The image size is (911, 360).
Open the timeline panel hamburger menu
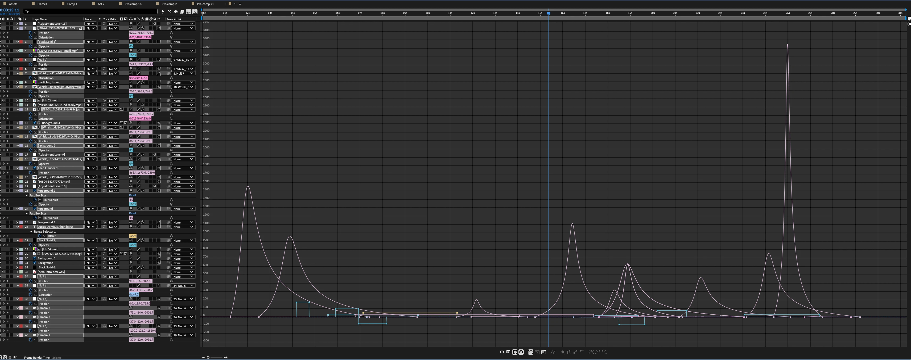coord(240,4)
